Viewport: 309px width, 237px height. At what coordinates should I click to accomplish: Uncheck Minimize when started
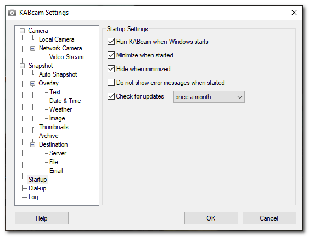click(111, 55)
